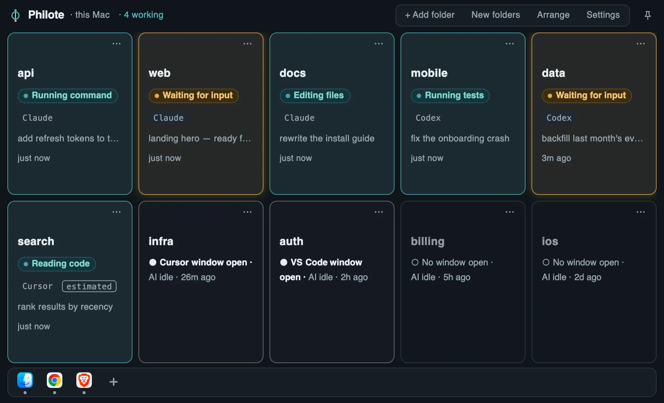Open Settings from the top toolbar
664x403 pixels.
tap(603, 15)
